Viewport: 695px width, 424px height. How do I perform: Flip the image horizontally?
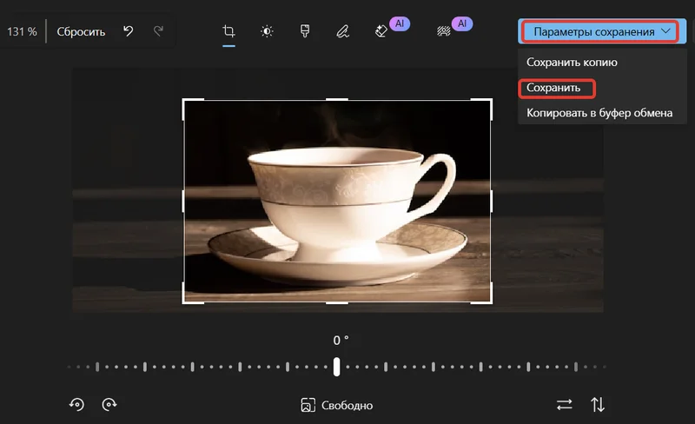565,404
